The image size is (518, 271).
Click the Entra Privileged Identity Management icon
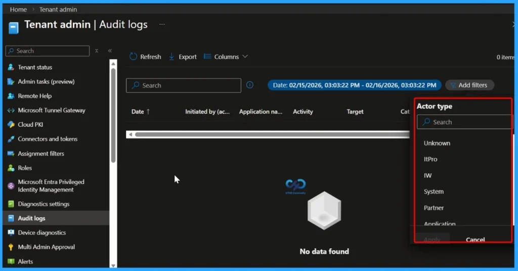click(11, 185)
